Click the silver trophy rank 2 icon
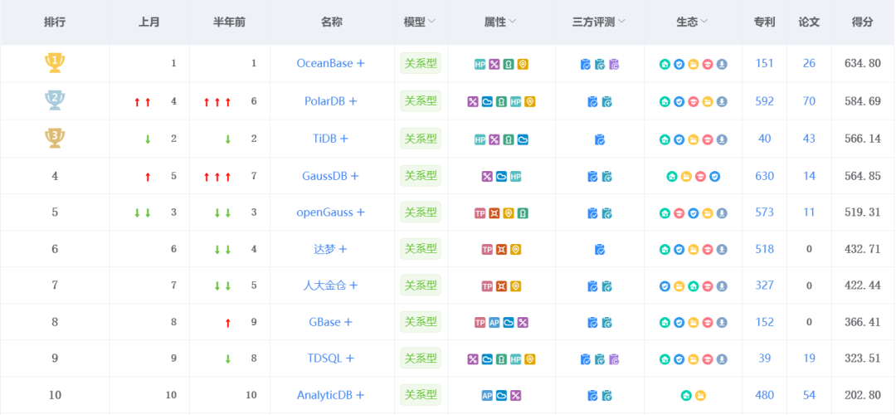896x415 pixels. tap(55, 100)
